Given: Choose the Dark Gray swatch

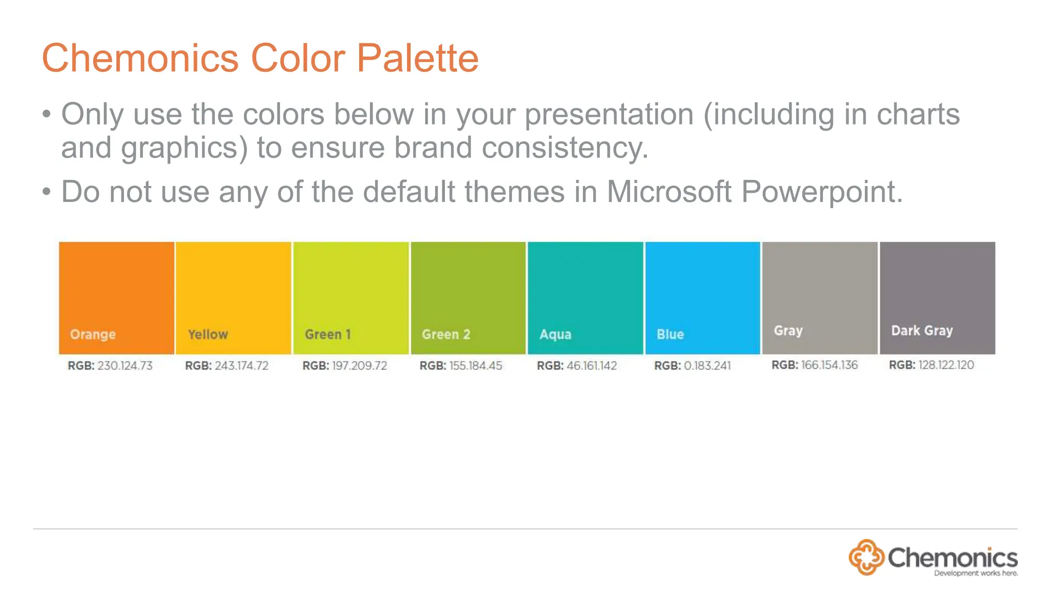Looking at the screenshot, I should (x=938, y=298).
